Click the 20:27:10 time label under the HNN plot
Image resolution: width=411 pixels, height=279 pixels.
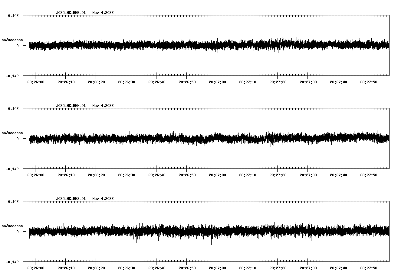tap(248, 175)
